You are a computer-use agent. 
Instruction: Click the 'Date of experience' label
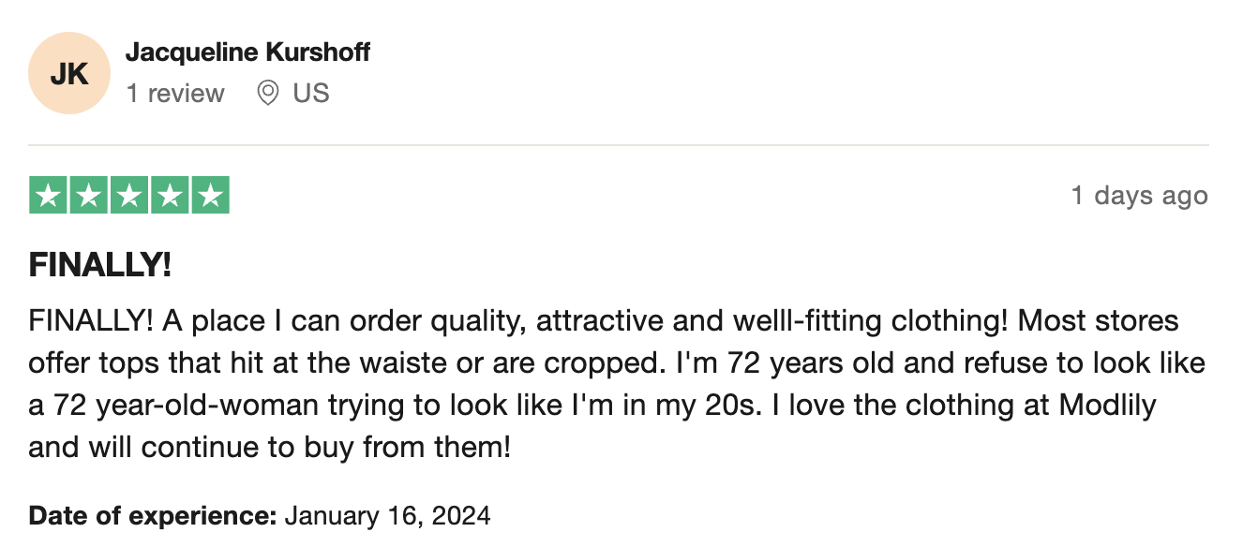coord(153,515)
